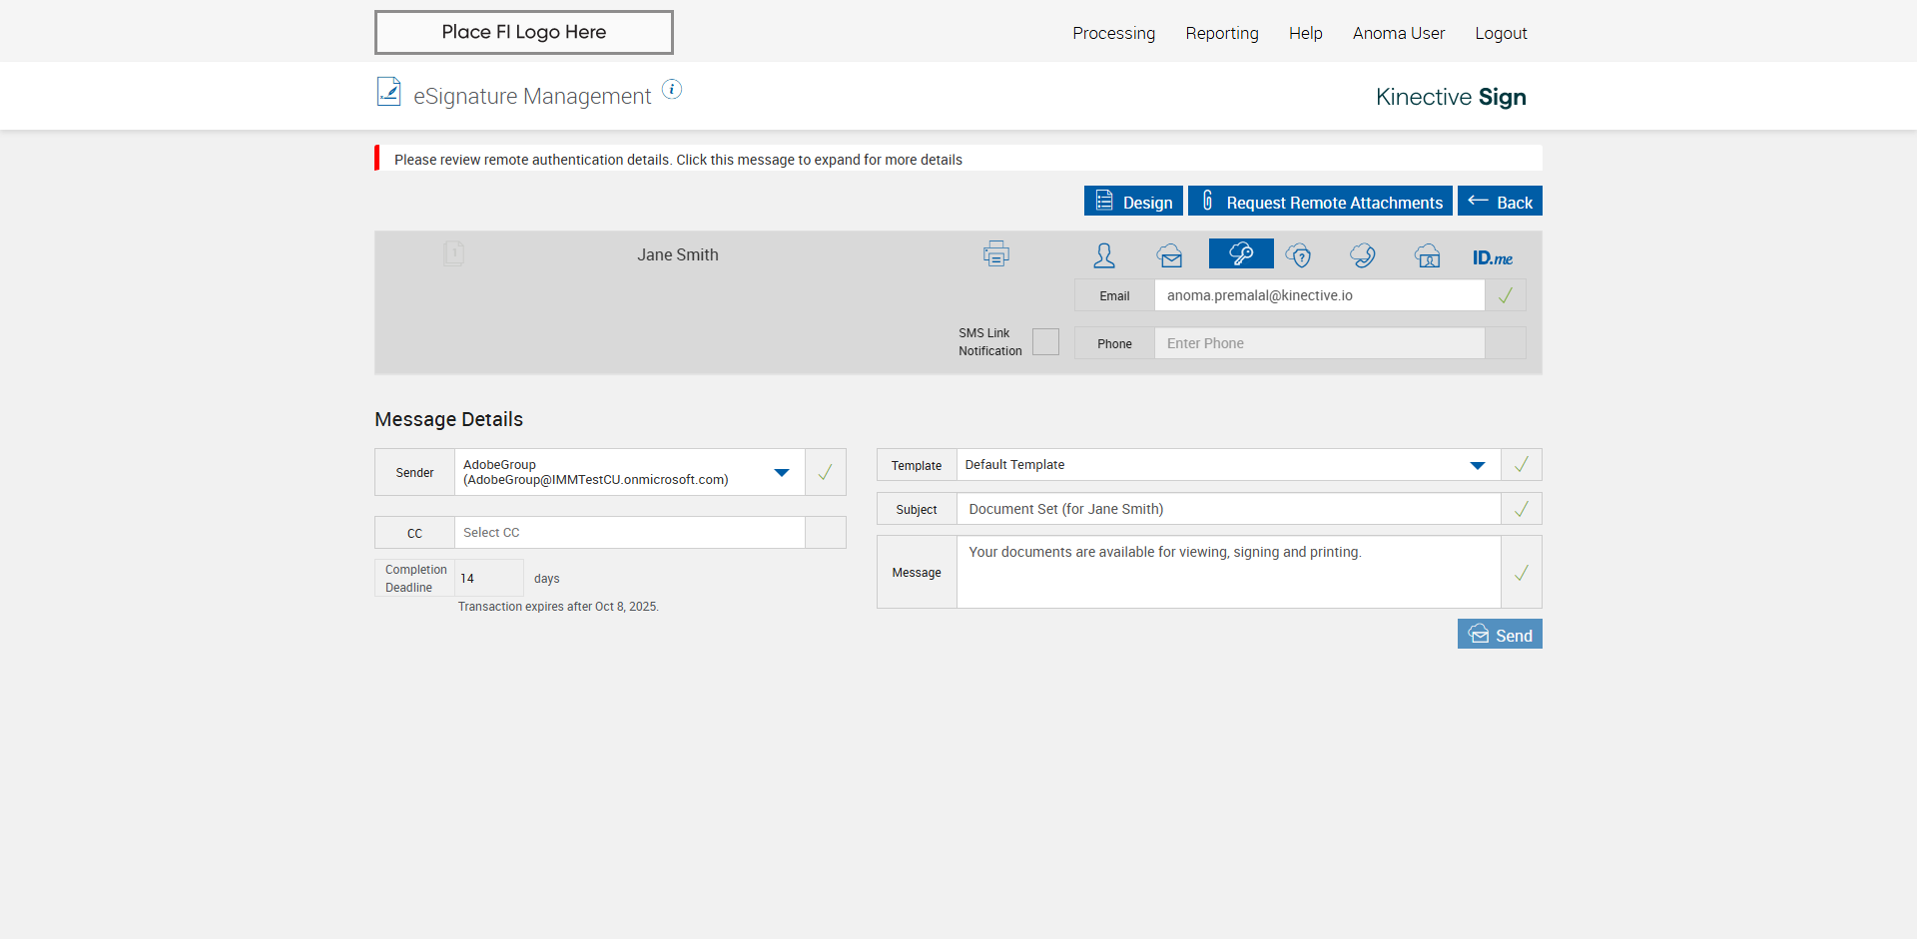Expand the remote authentication review message

(958, 159)
